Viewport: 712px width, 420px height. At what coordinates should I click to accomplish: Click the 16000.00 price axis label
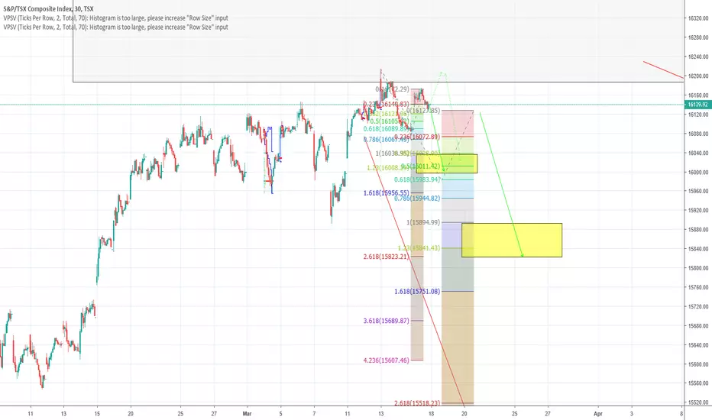698,172
